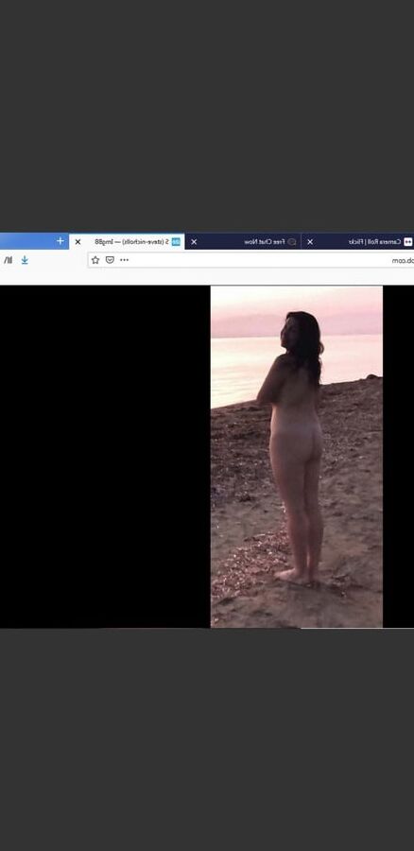
Task: Click the Flickr favicon on the tab
Action: coord(408,241)
